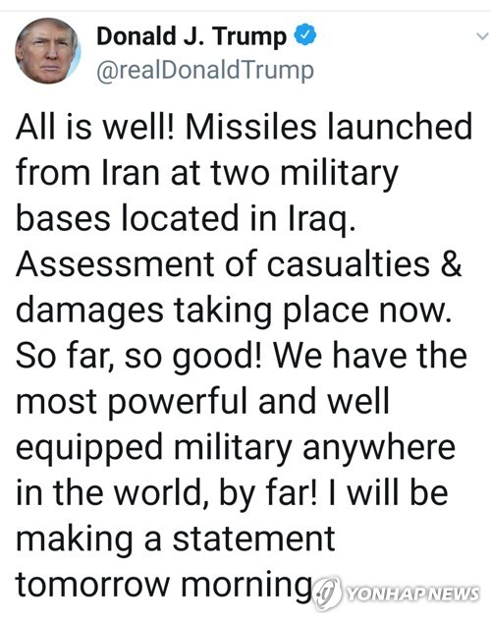This screenshot has height=623, width=491.
Task: Click the "most powerful and well" line
Action: 202,402
